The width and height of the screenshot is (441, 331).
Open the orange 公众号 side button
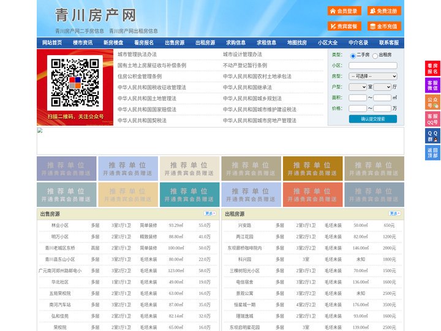click(x=432, y=102)
